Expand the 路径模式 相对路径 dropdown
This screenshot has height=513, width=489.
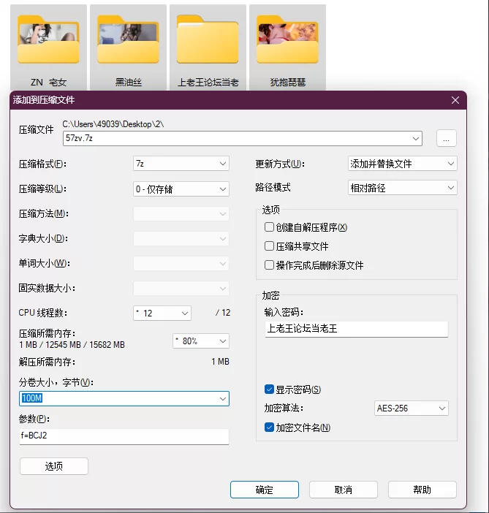(x=402, y=188)
